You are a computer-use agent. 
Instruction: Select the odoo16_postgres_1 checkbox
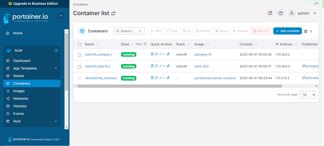[80, 55]
